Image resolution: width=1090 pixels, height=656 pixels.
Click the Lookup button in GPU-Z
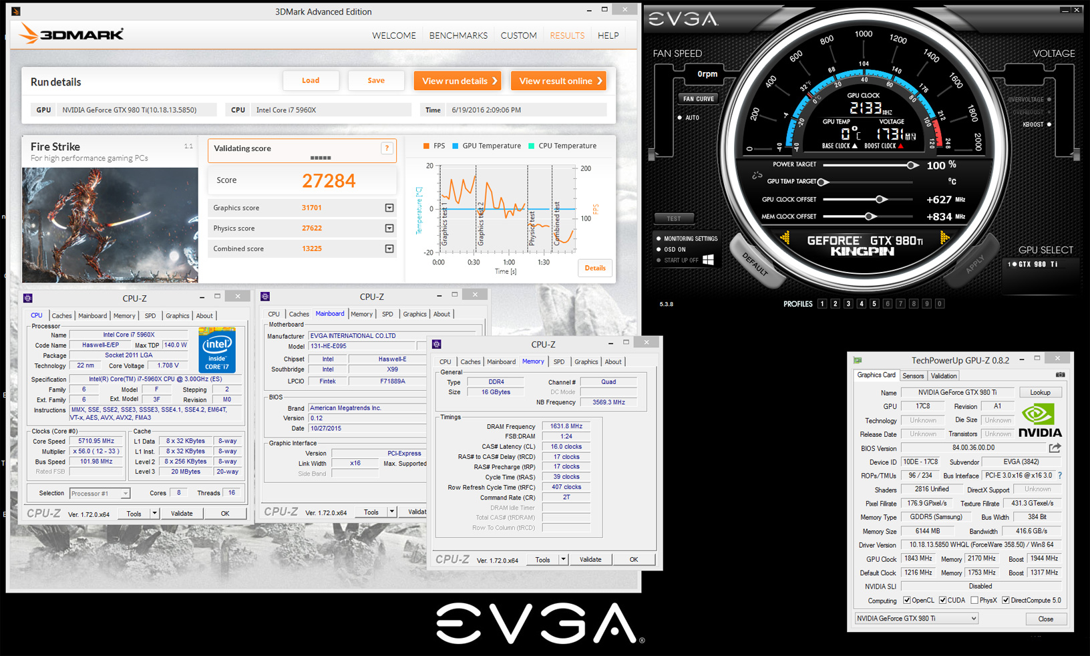click(x=1040, y=393)
